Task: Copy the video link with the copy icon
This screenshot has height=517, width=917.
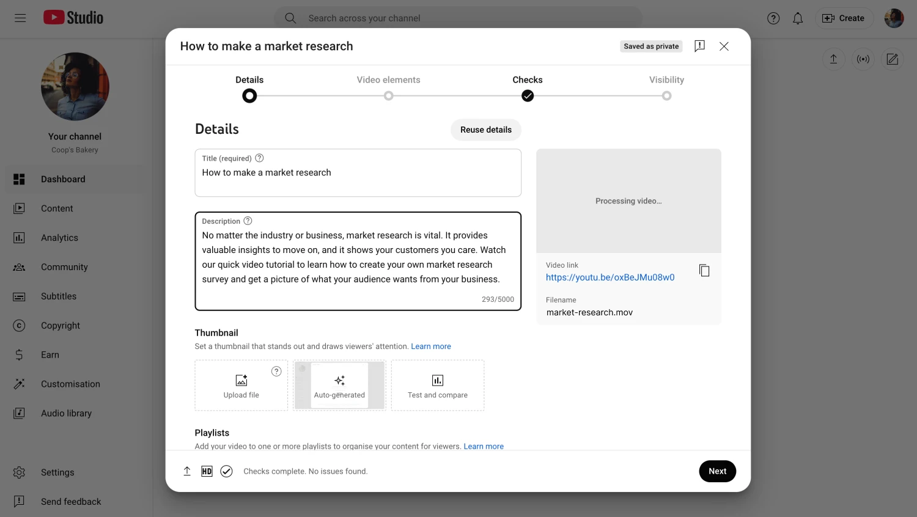Action: pyautogui.click(x=704, y=271)
